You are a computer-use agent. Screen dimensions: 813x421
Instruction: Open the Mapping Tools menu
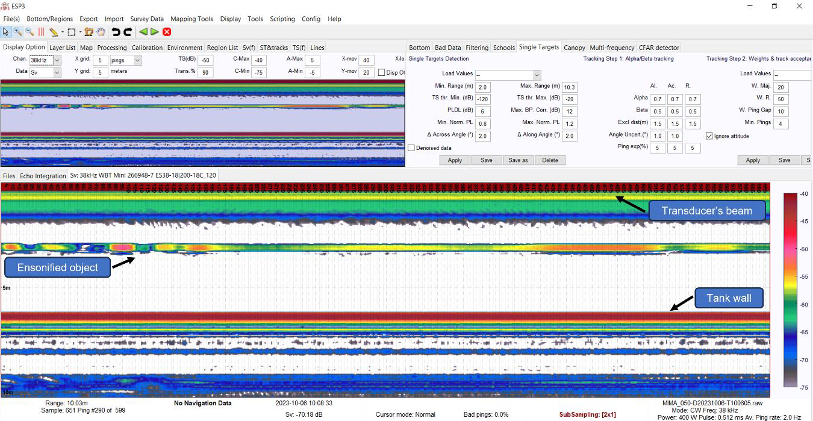[191, 19]
